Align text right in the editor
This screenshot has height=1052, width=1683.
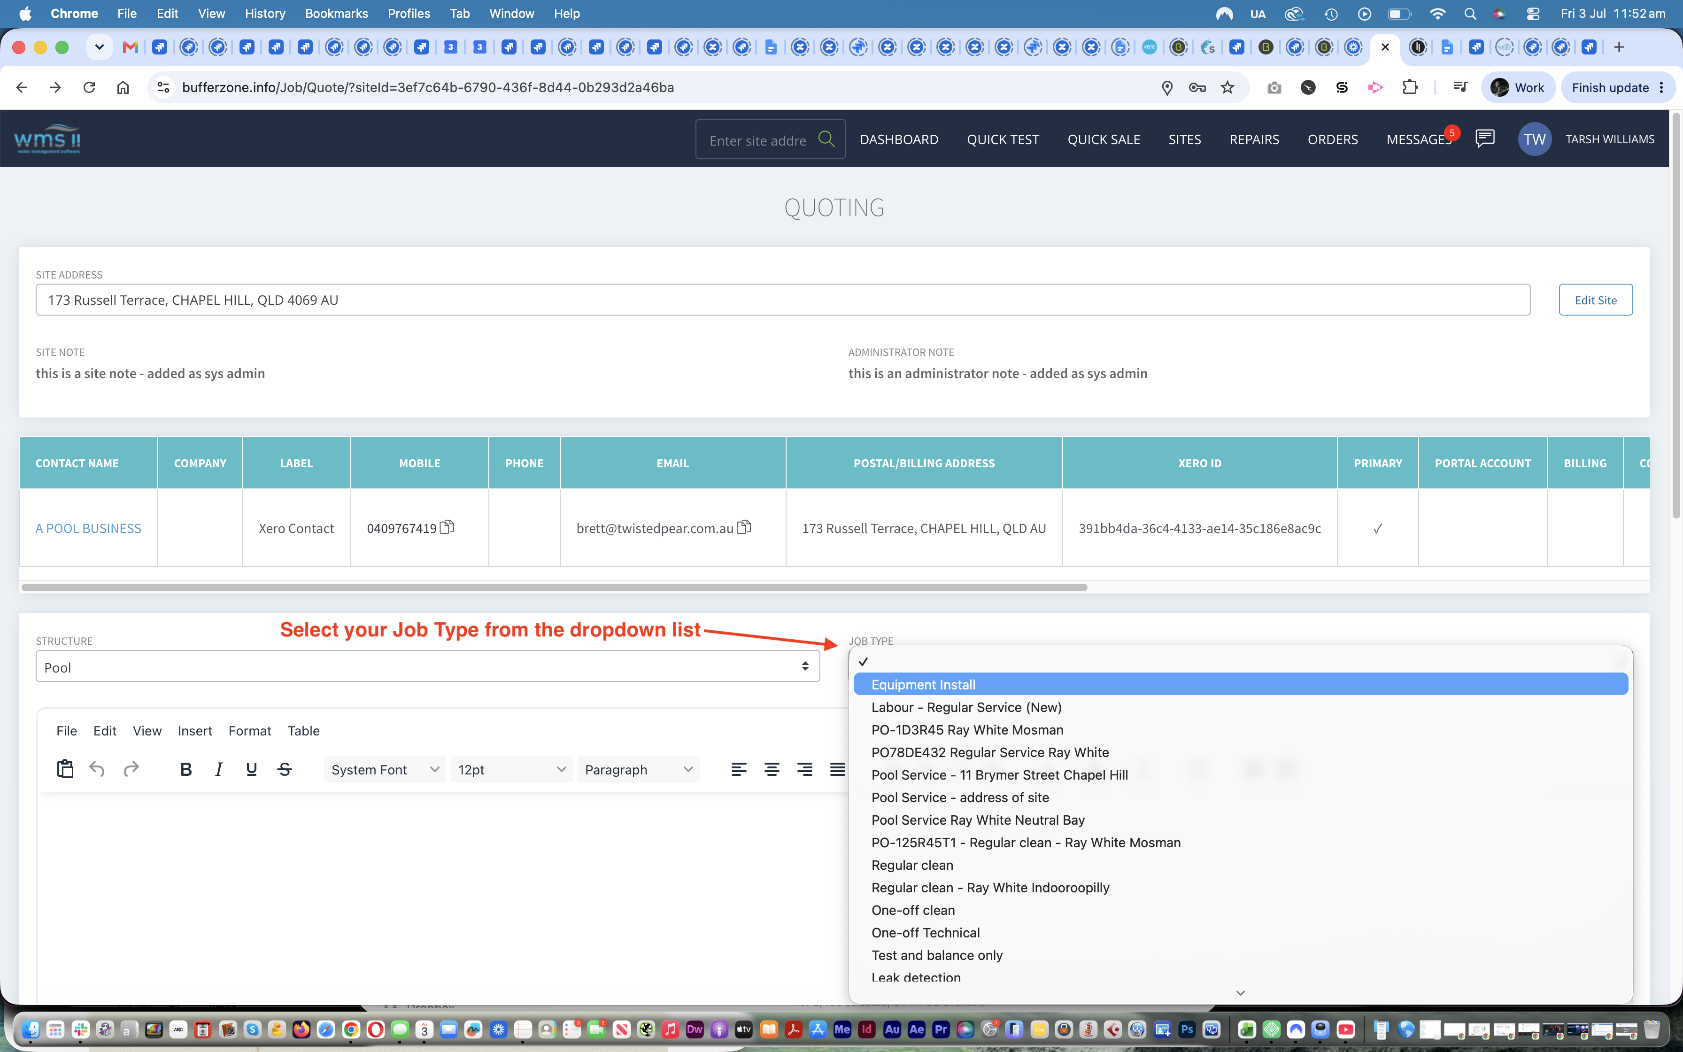point(805,770)
